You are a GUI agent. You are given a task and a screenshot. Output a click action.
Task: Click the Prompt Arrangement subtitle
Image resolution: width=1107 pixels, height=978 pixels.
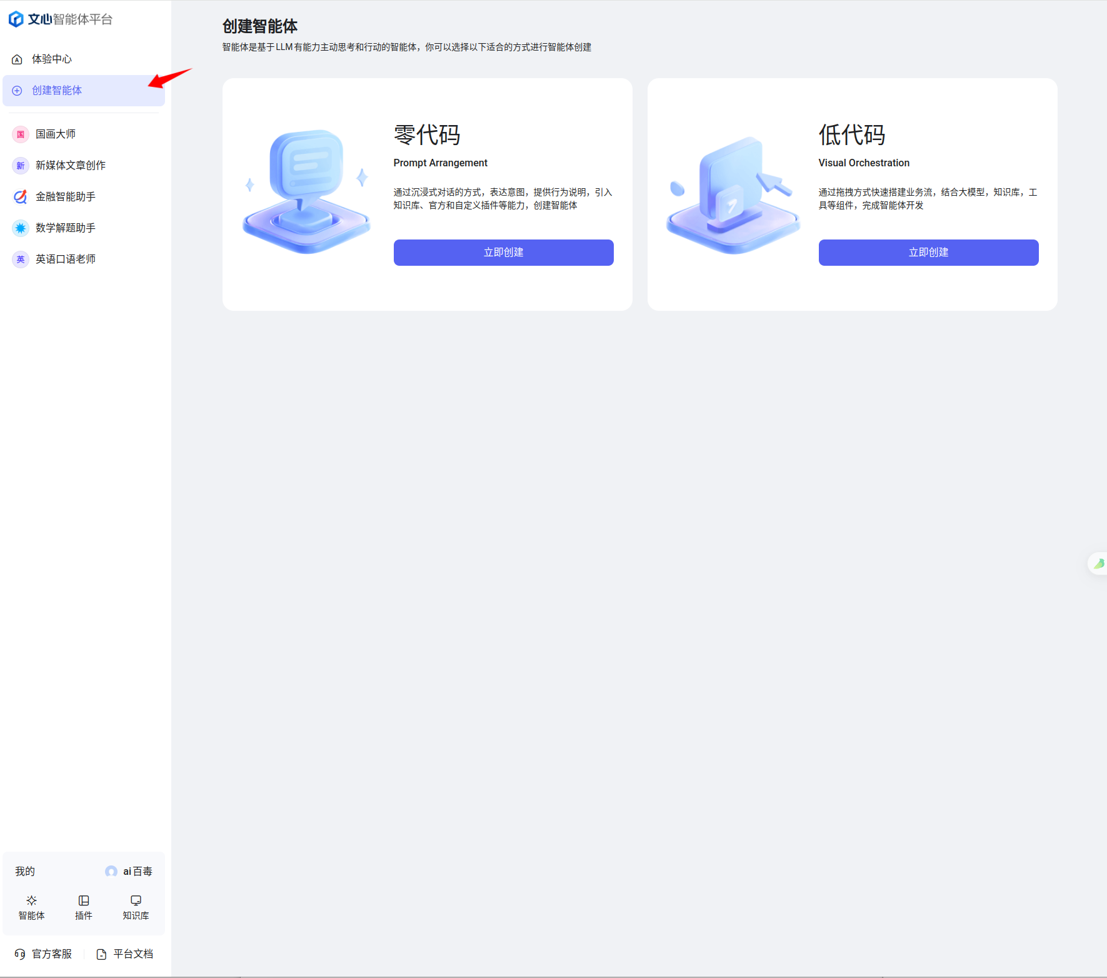[x=440, y=163]
